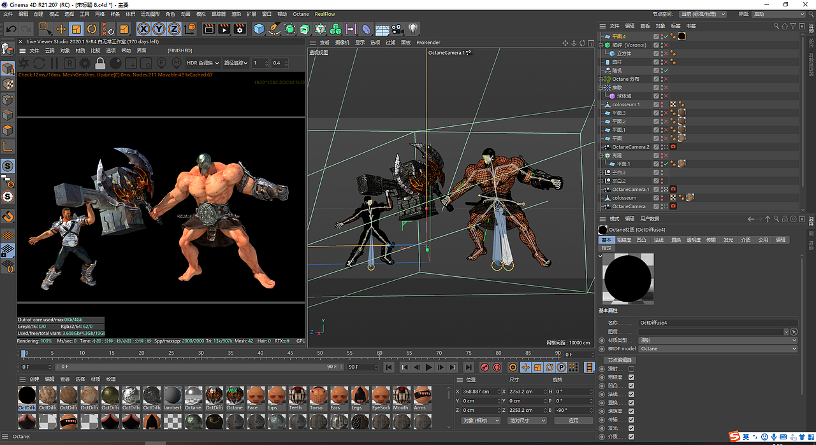Viewport: 816px width, 445px height.
Task: Play the animation forward
Action: [x=428, y=367]
